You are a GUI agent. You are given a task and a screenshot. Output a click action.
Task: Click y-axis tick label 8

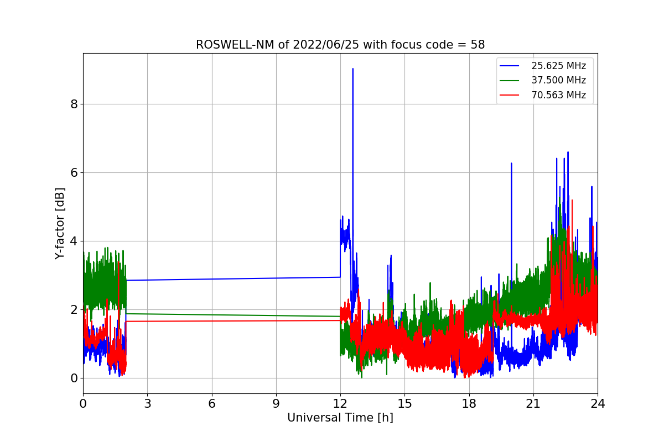(74, 104)
